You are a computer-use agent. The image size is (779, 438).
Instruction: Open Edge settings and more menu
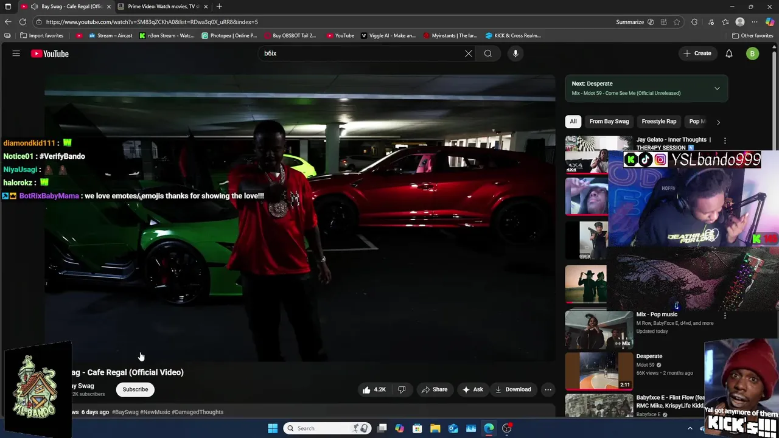coord(755,22)
